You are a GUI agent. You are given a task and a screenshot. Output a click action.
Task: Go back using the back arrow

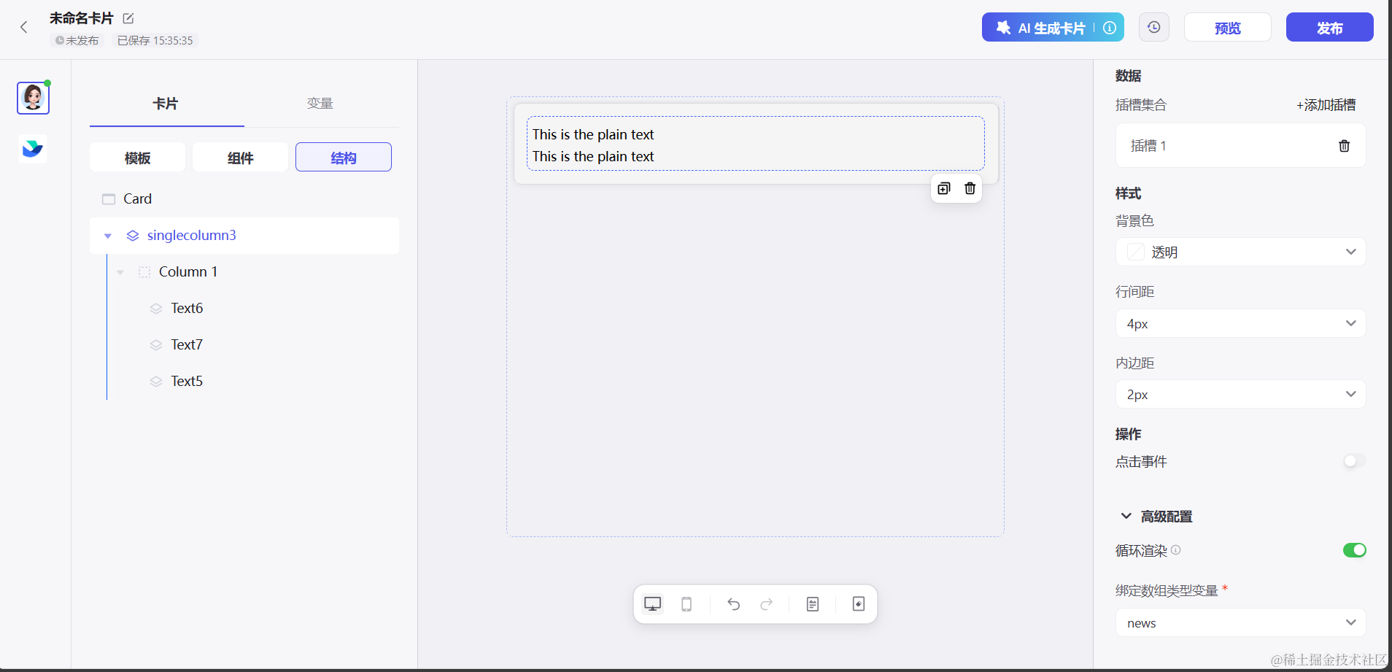coord(23,27)
